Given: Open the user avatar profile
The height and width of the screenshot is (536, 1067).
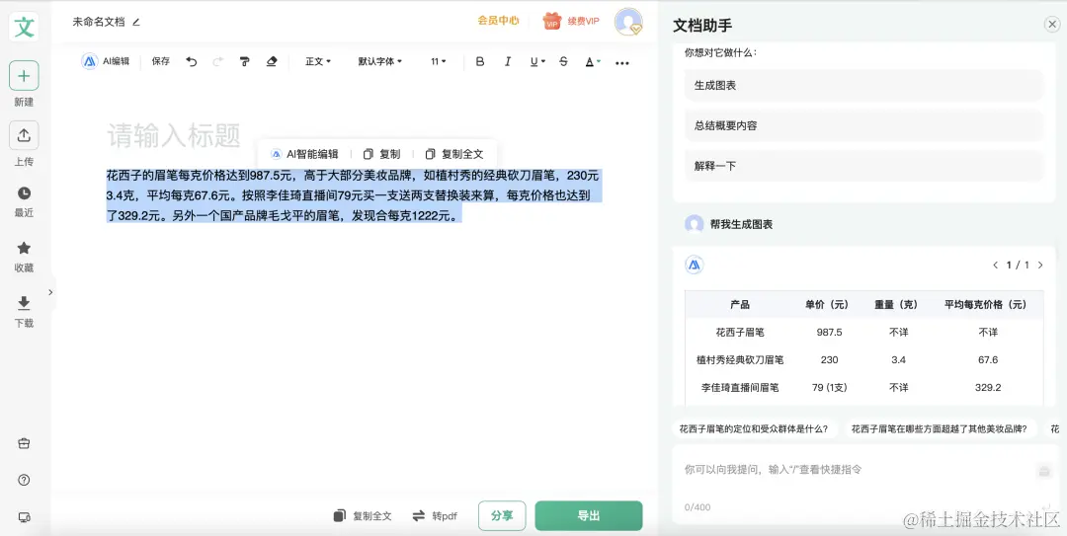Looking at the screenshot, I should [x=628, y=22].
